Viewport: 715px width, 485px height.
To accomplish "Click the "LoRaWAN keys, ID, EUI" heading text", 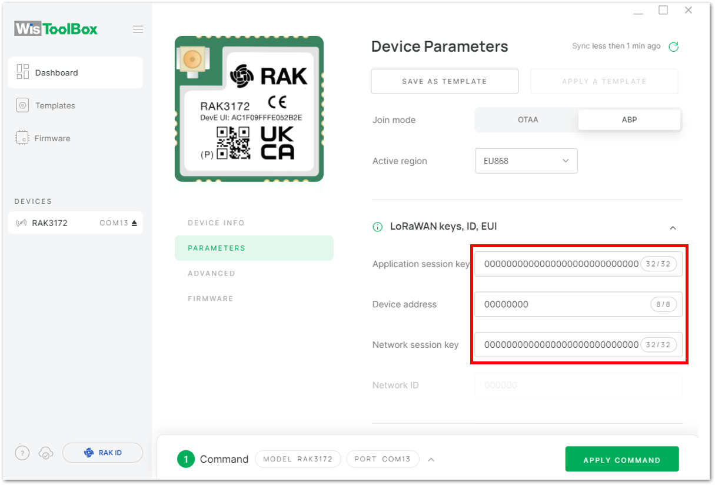I will point(444,227).
